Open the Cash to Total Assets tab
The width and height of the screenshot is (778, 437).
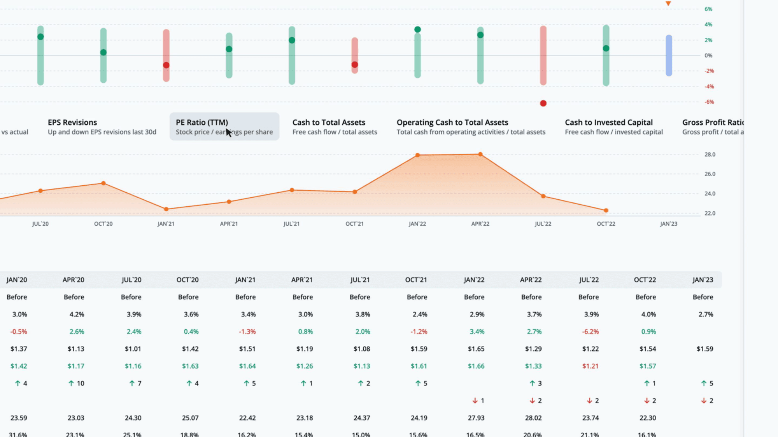tap(335, 127)
